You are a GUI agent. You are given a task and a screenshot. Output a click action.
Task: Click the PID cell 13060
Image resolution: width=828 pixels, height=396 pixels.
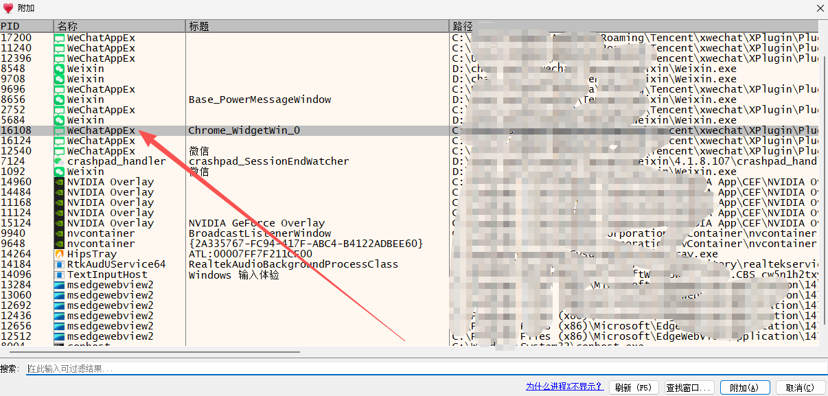[16, 295]
